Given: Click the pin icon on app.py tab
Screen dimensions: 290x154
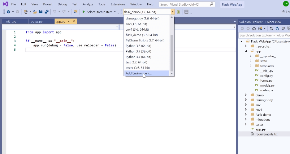Looking at the screenshot, I should tap(69, 21).
